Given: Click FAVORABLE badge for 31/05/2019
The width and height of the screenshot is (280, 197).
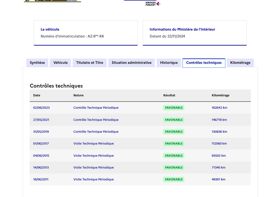Looking at the screenshot, I should [174, 132].
